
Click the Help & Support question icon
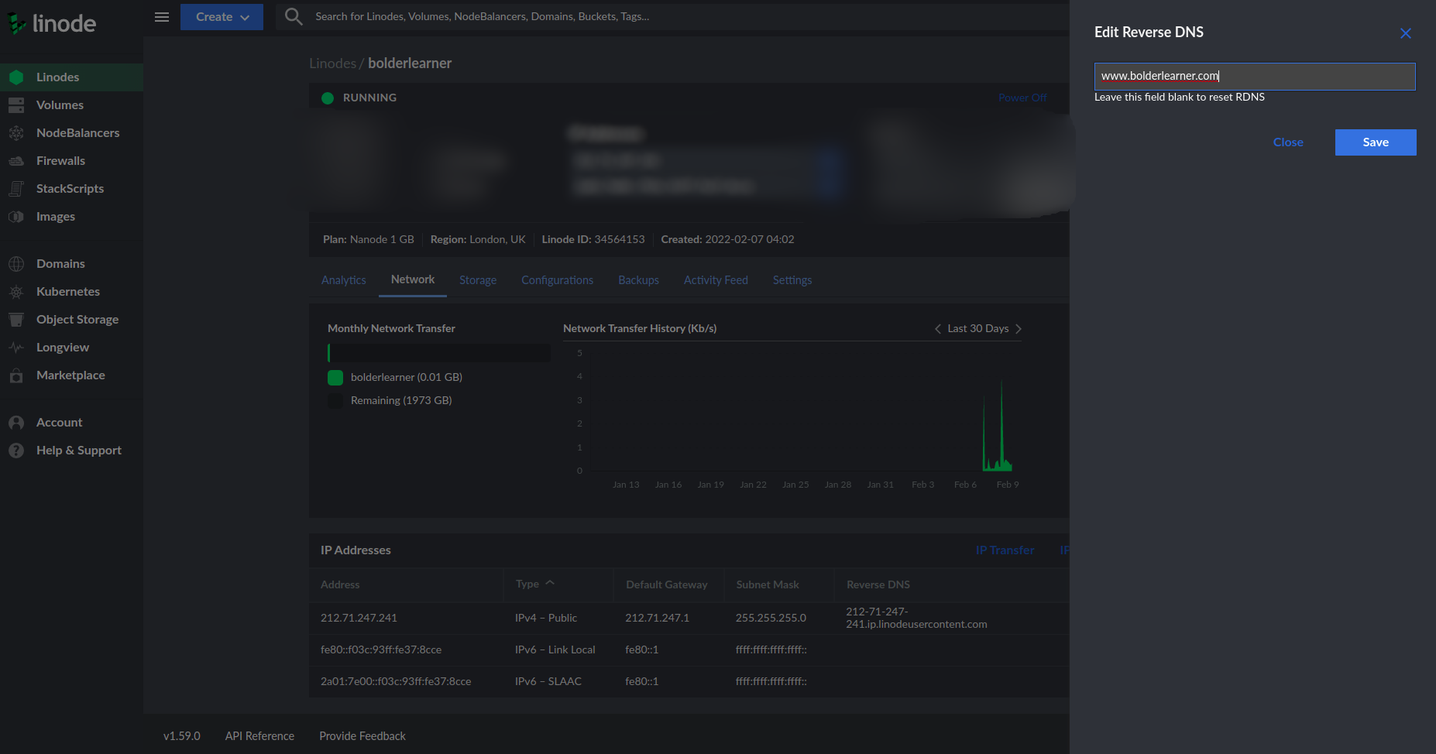click(x=16, y=451)
